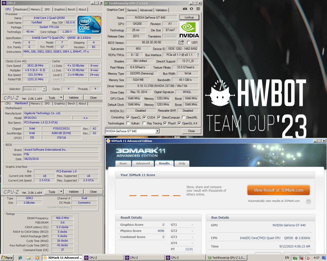Open the media player taskbar quick-launch icon

tap(37, 258)
